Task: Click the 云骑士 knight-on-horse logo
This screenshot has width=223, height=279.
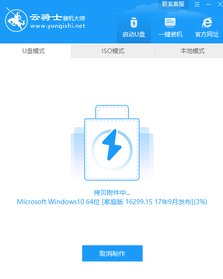Action: (16, 20)
